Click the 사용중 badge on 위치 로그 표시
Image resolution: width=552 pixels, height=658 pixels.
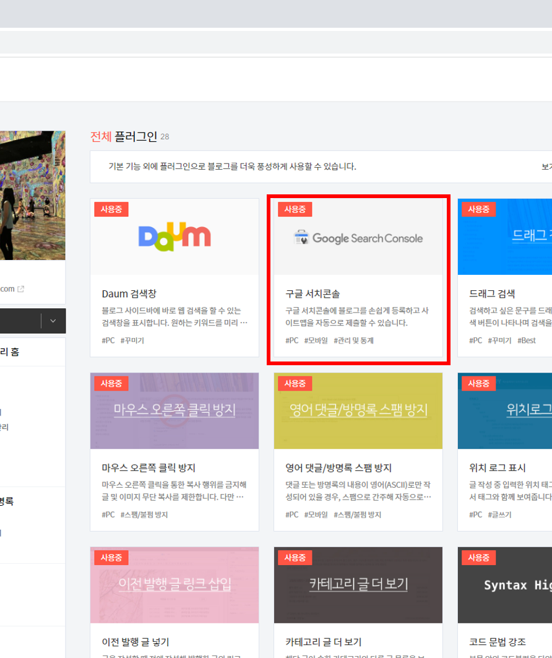click(x=478, y=384)
